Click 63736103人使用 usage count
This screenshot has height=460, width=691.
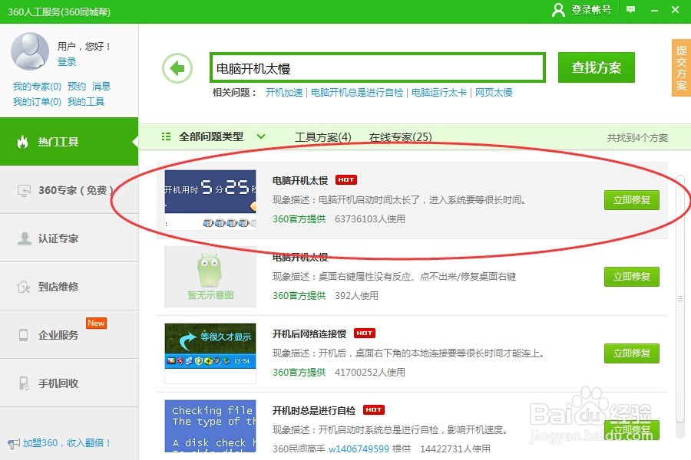[370, 219]
